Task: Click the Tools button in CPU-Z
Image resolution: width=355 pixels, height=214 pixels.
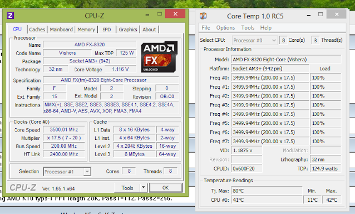Action: pyautogui.click(x=127, y=188)
